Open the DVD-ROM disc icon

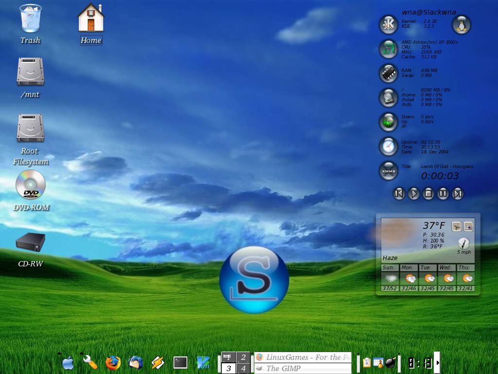[x=31, y=185]
